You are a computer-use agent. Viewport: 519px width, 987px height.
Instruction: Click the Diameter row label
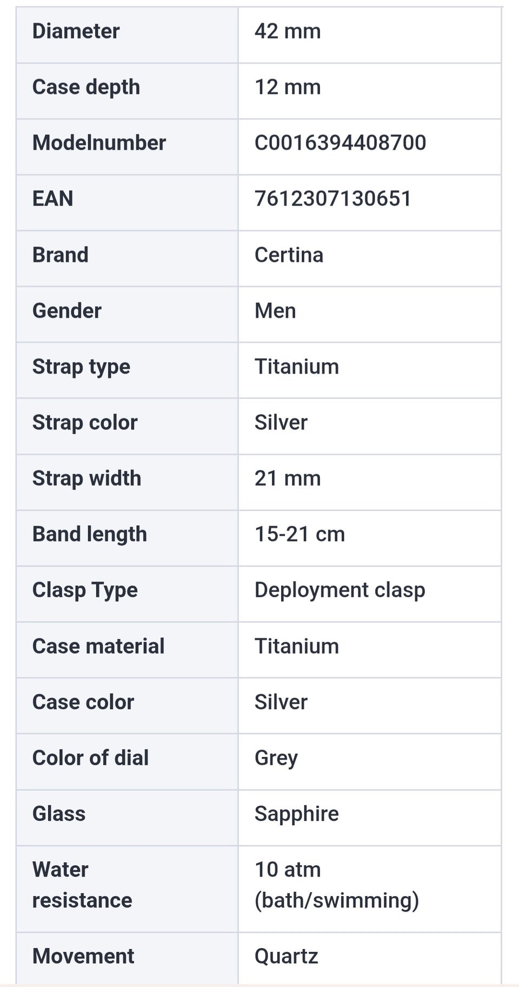click(x=76, y=31)
